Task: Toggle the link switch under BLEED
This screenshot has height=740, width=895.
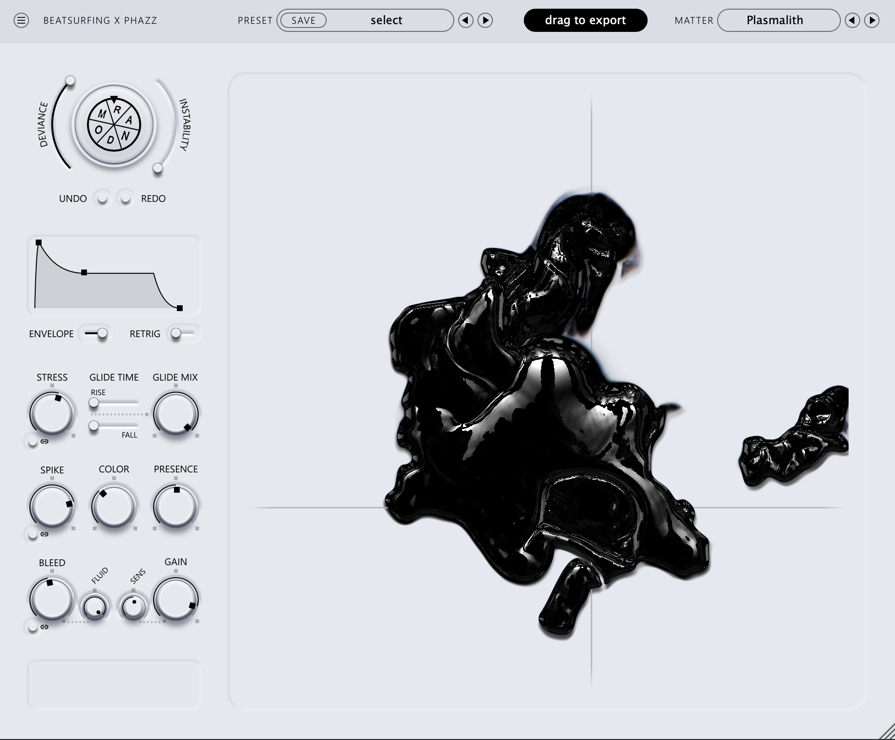Action: [32, 627]
